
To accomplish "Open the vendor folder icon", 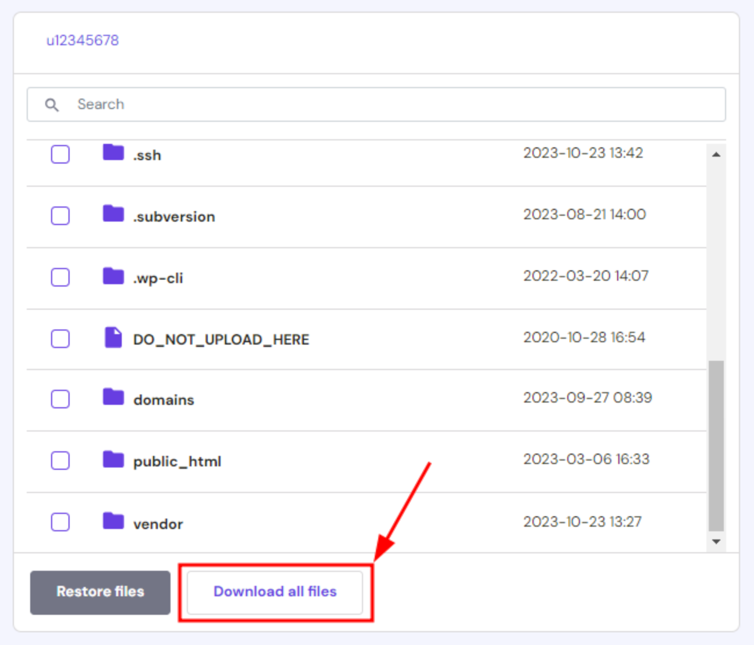I will tap(113, 521).
